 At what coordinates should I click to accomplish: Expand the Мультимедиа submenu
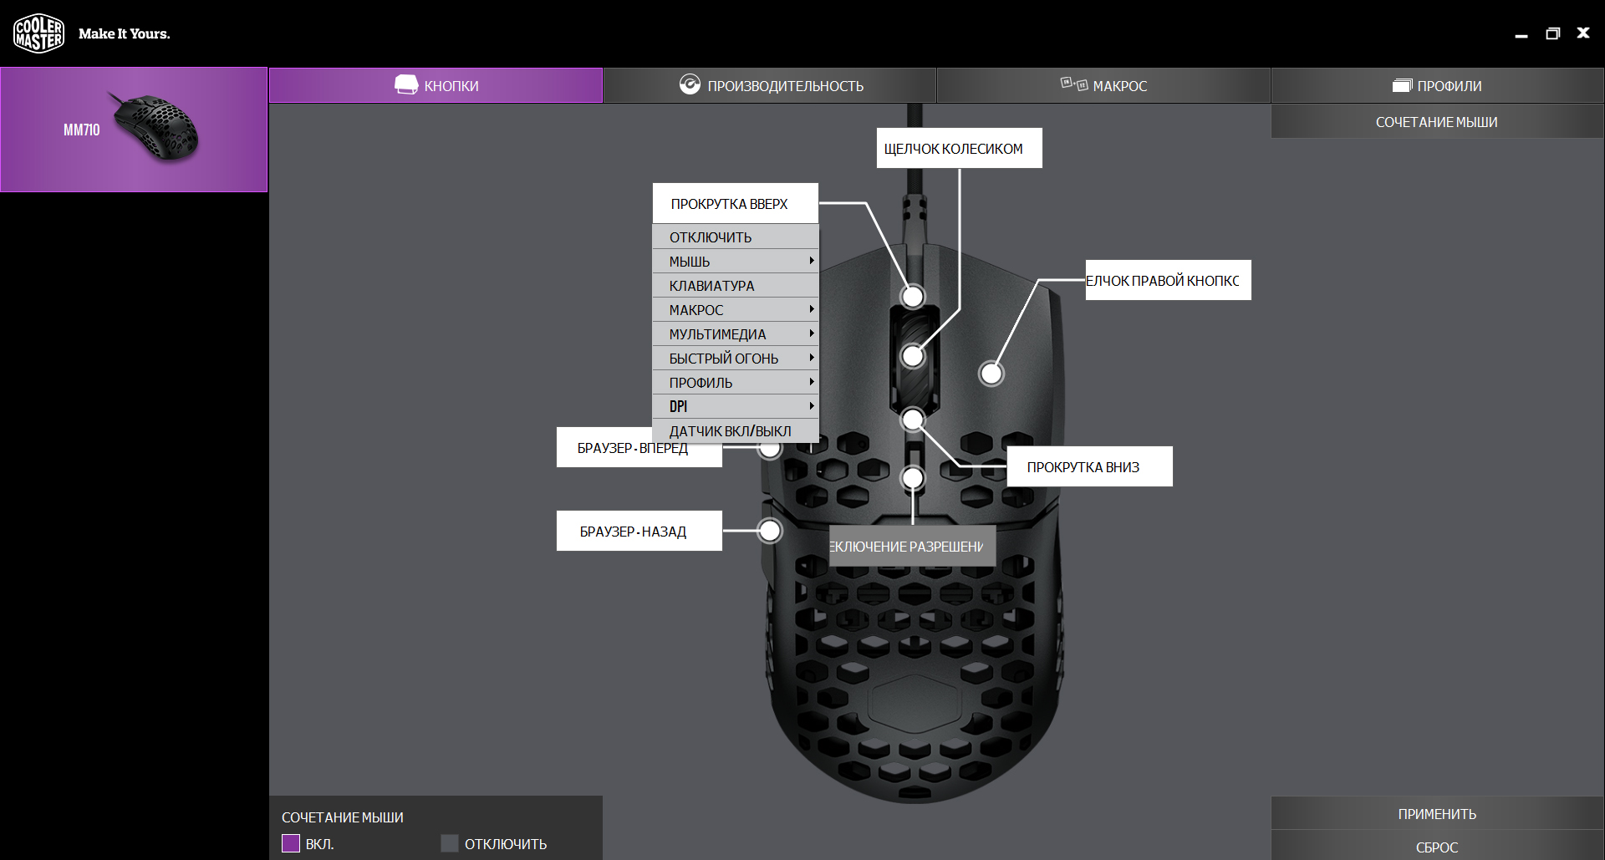(736, 334)
